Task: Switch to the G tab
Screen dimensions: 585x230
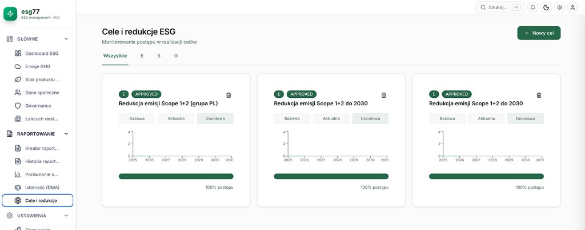Action: pos(176,56)
